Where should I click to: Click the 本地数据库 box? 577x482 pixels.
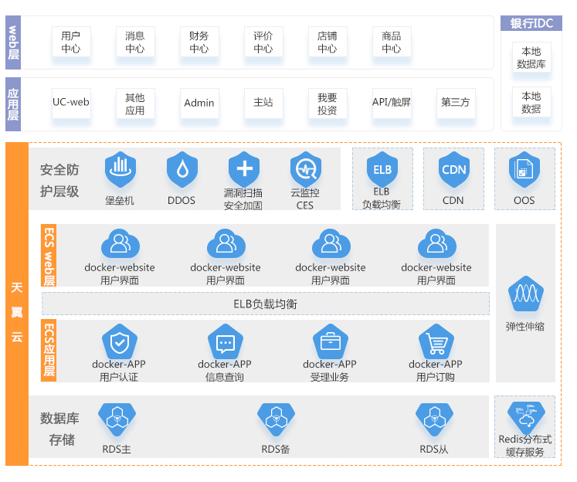[x=531, y=57]
